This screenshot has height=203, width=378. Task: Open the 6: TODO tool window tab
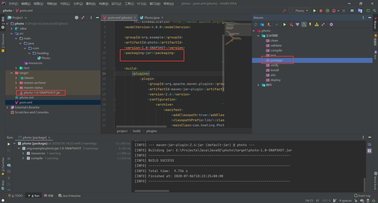point(15,196)
